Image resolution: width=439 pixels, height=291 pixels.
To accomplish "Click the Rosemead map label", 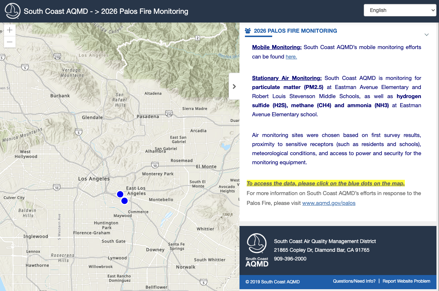I will click(182, 161).
